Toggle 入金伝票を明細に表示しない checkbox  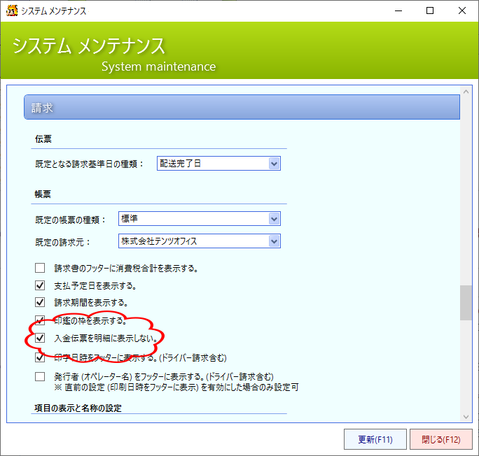click(x=40, y=339)
